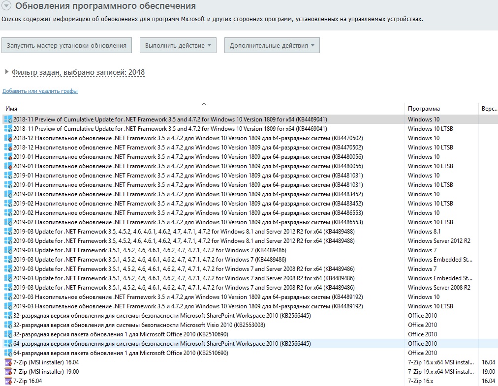Click program cell "7-Zip 16.x x64 MSI instal..."
The image size is (498, 386).
click(441, 362)
